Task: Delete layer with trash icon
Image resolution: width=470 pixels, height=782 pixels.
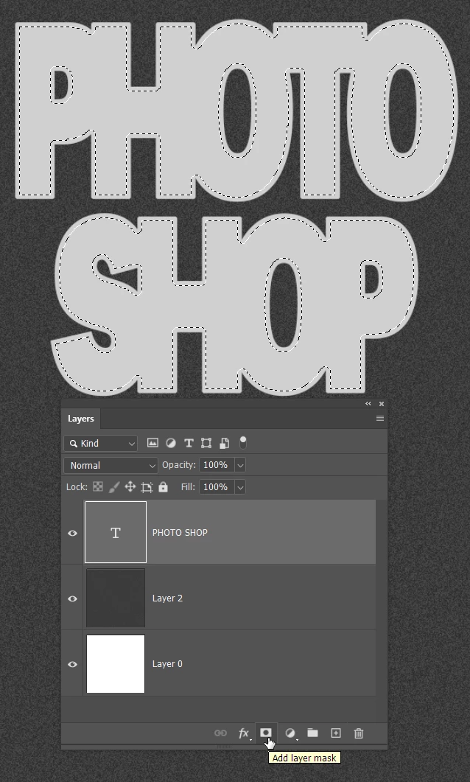Action: [x=358, y=733]
